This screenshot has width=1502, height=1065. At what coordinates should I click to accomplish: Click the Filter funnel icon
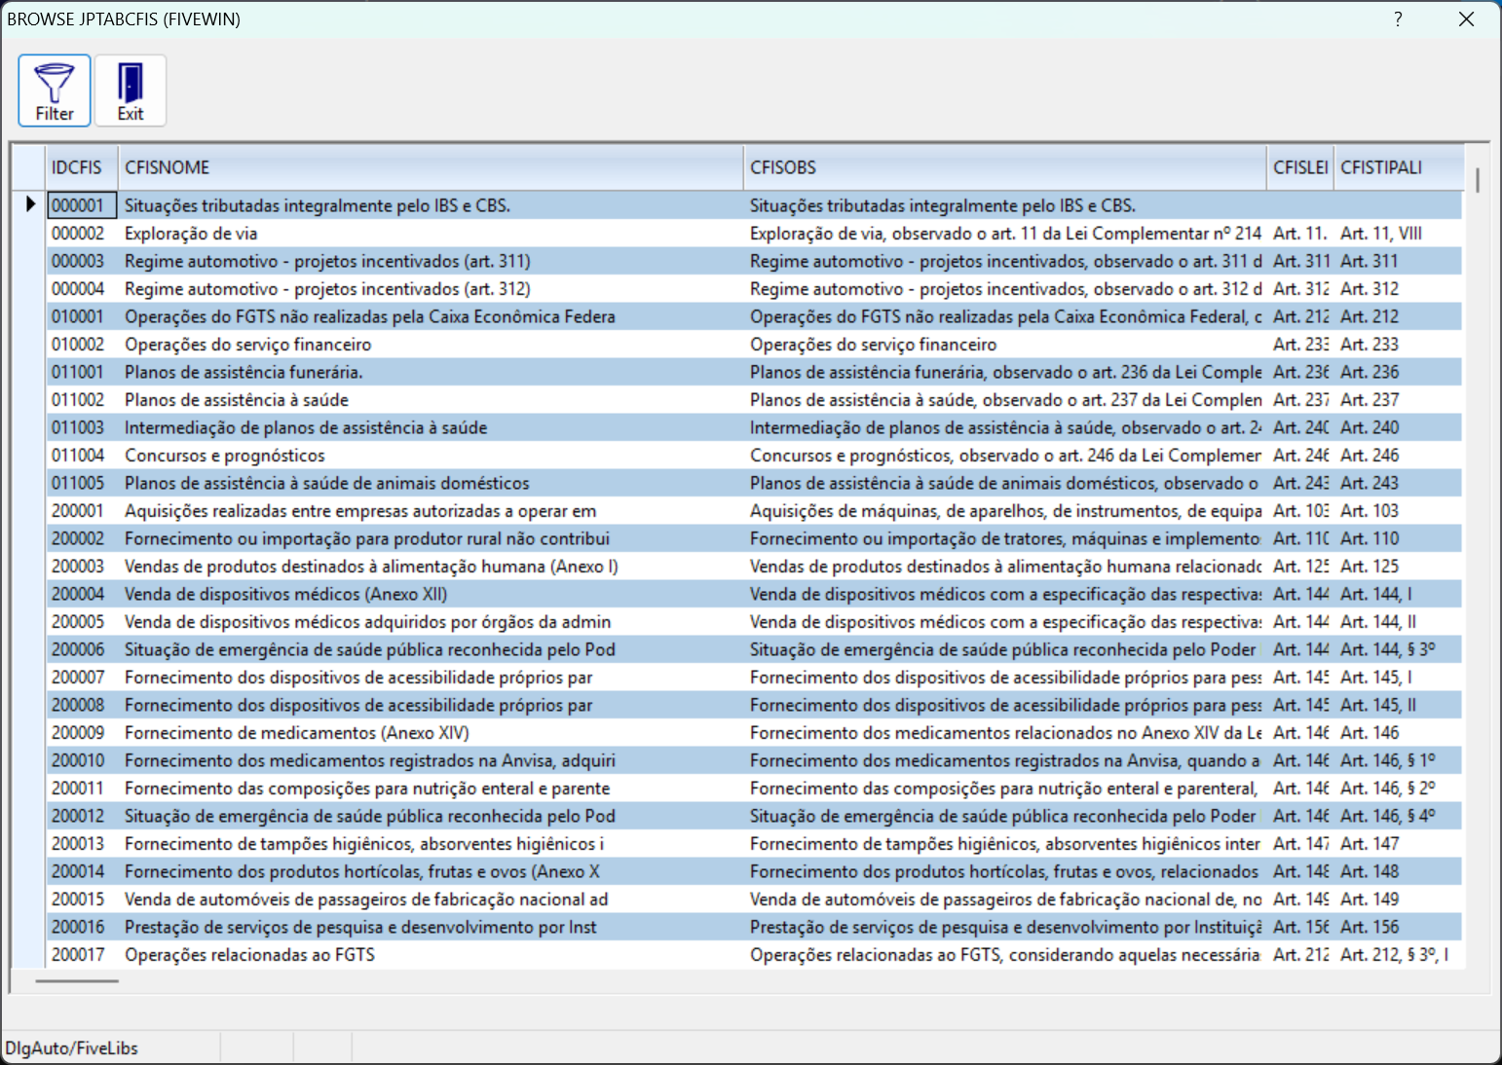click(x=55, y=85)
